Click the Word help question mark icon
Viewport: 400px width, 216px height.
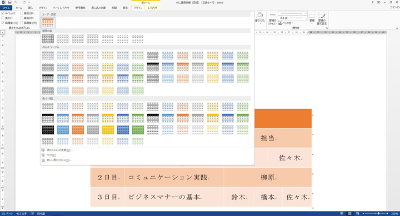(372, 2)
